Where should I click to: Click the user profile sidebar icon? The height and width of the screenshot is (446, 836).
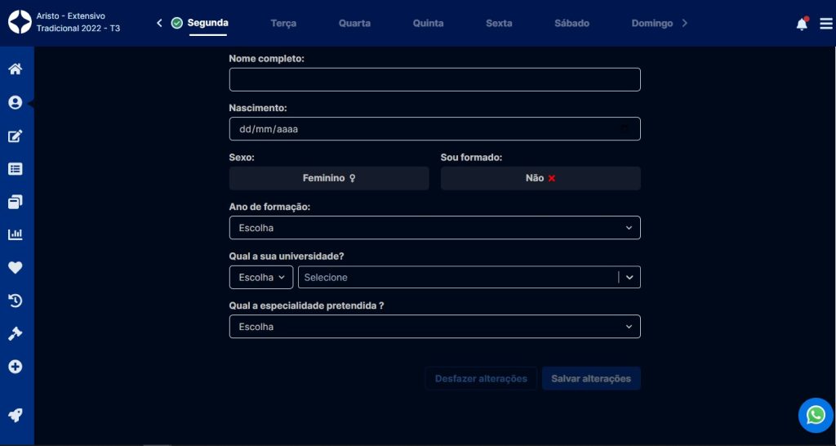pyautogui.click(x=15, y=103)
